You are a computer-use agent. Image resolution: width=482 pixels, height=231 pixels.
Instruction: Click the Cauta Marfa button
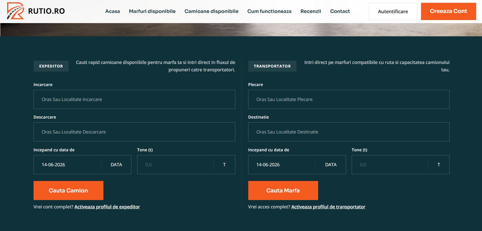(283, 190)
